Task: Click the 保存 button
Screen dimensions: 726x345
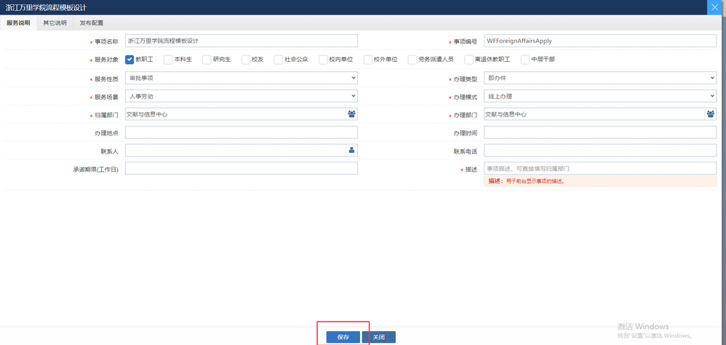Action: pyautogui.click(x=343, y=337)
